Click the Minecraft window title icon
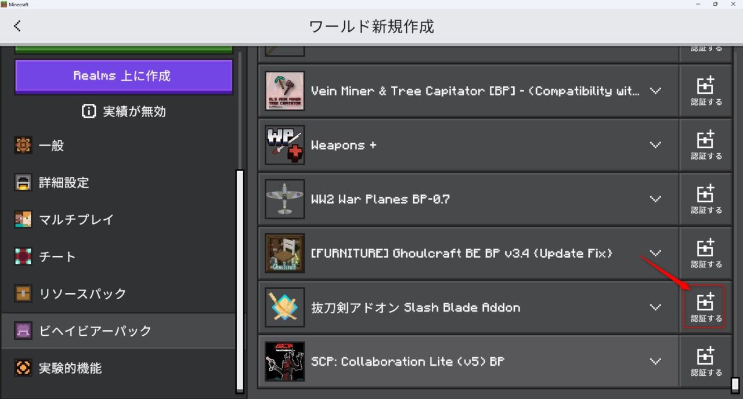This screenshot has height=399, width=743. click(4, 4)
